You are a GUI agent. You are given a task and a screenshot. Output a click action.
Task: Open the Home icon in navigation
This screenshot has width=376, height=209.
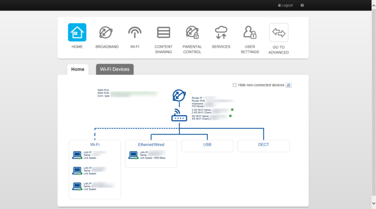point(77,32)
